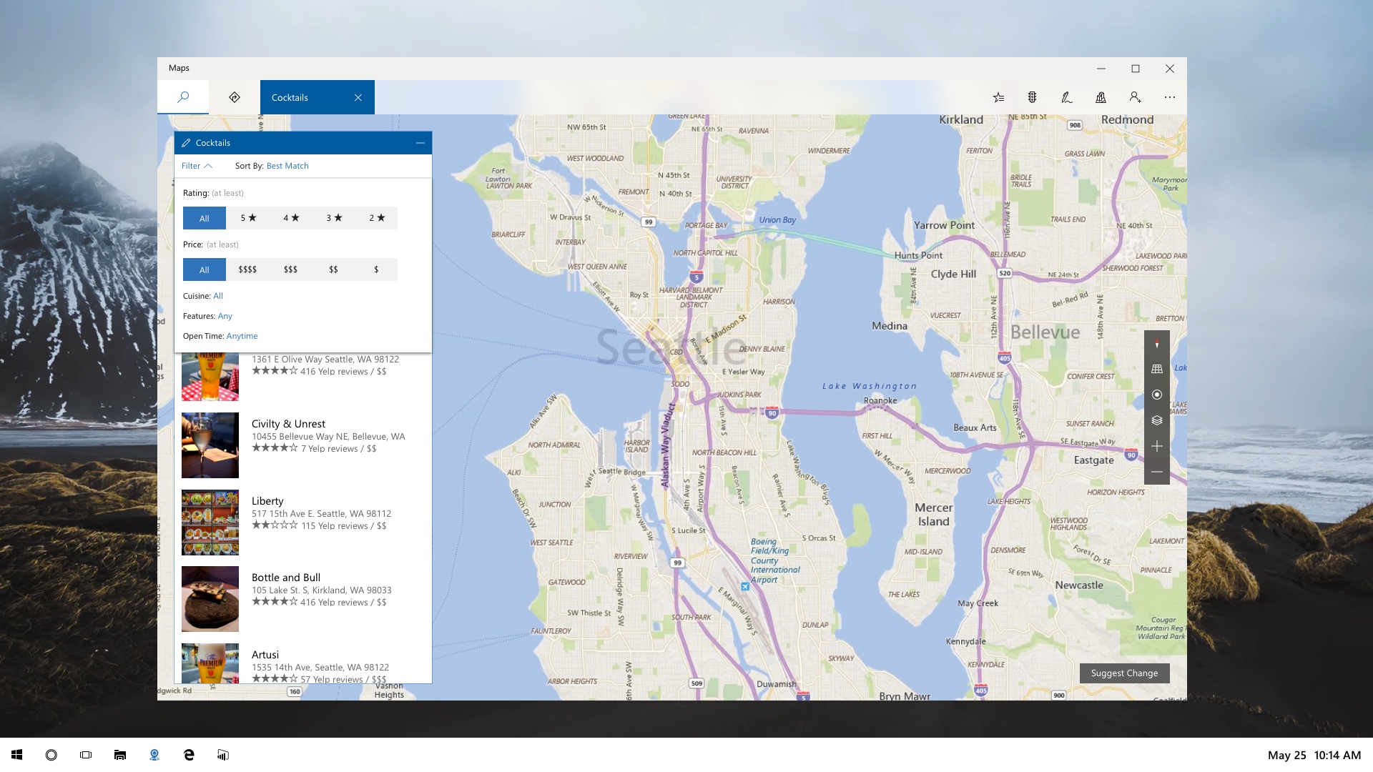
Task: Zoom out on the map
Action: [x=1157, y=472]
